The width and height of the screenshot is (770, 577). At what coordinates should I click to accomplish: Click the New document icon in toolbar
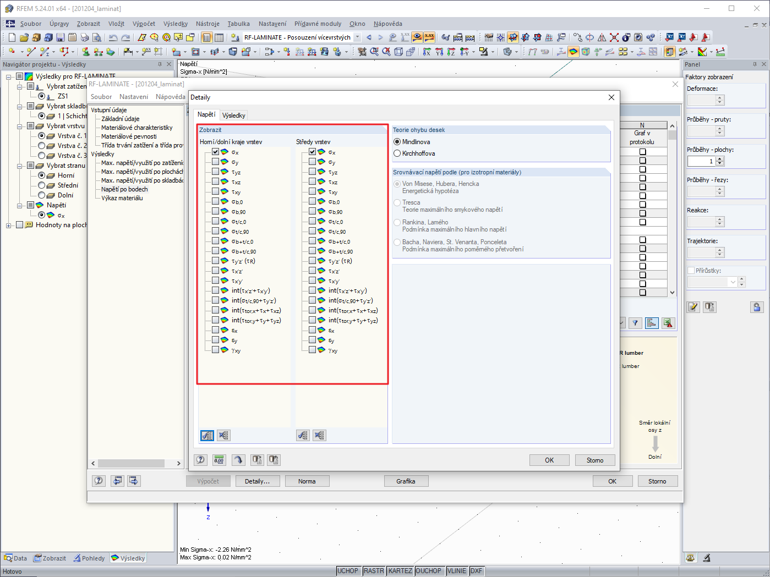(x=12, y=37)
